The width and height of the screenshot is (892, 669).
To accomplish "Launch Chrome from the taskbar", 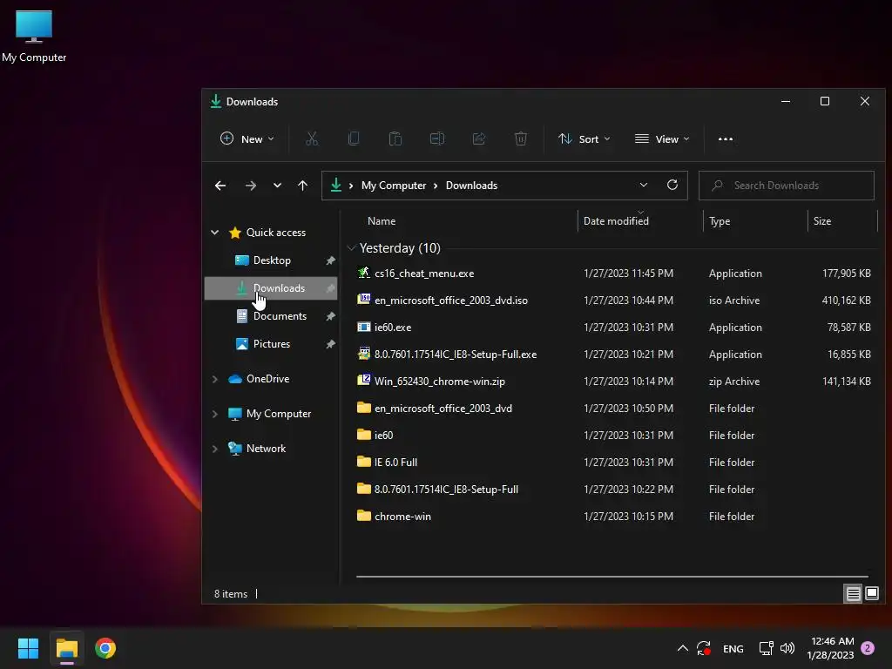I will coord(105,648).
